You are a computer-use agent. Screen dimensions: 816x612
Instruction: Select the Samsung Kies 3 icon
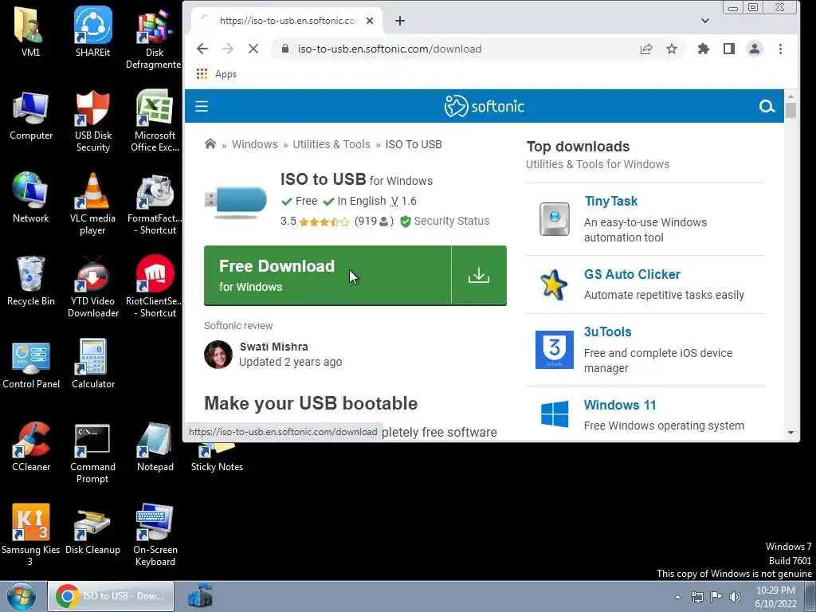[31, 535]
